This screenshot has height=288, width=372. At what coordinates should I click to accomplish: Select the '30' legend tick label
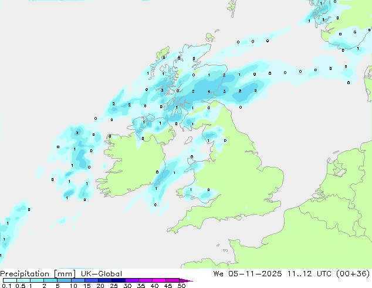click(x=127, y=286)
